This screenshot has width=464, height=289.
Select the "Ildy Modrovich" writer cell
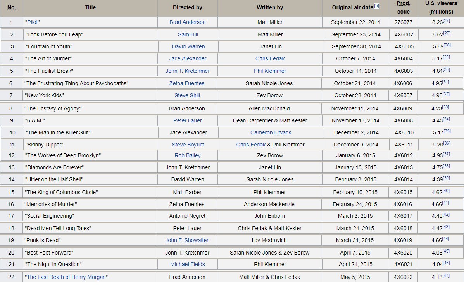click(x=269, y=241)
